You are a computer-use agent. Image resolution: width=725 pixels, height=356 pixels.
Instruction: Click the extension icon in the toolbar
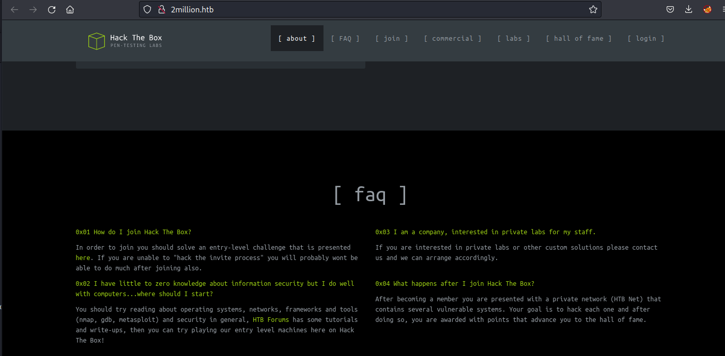[x=707, y=9]
